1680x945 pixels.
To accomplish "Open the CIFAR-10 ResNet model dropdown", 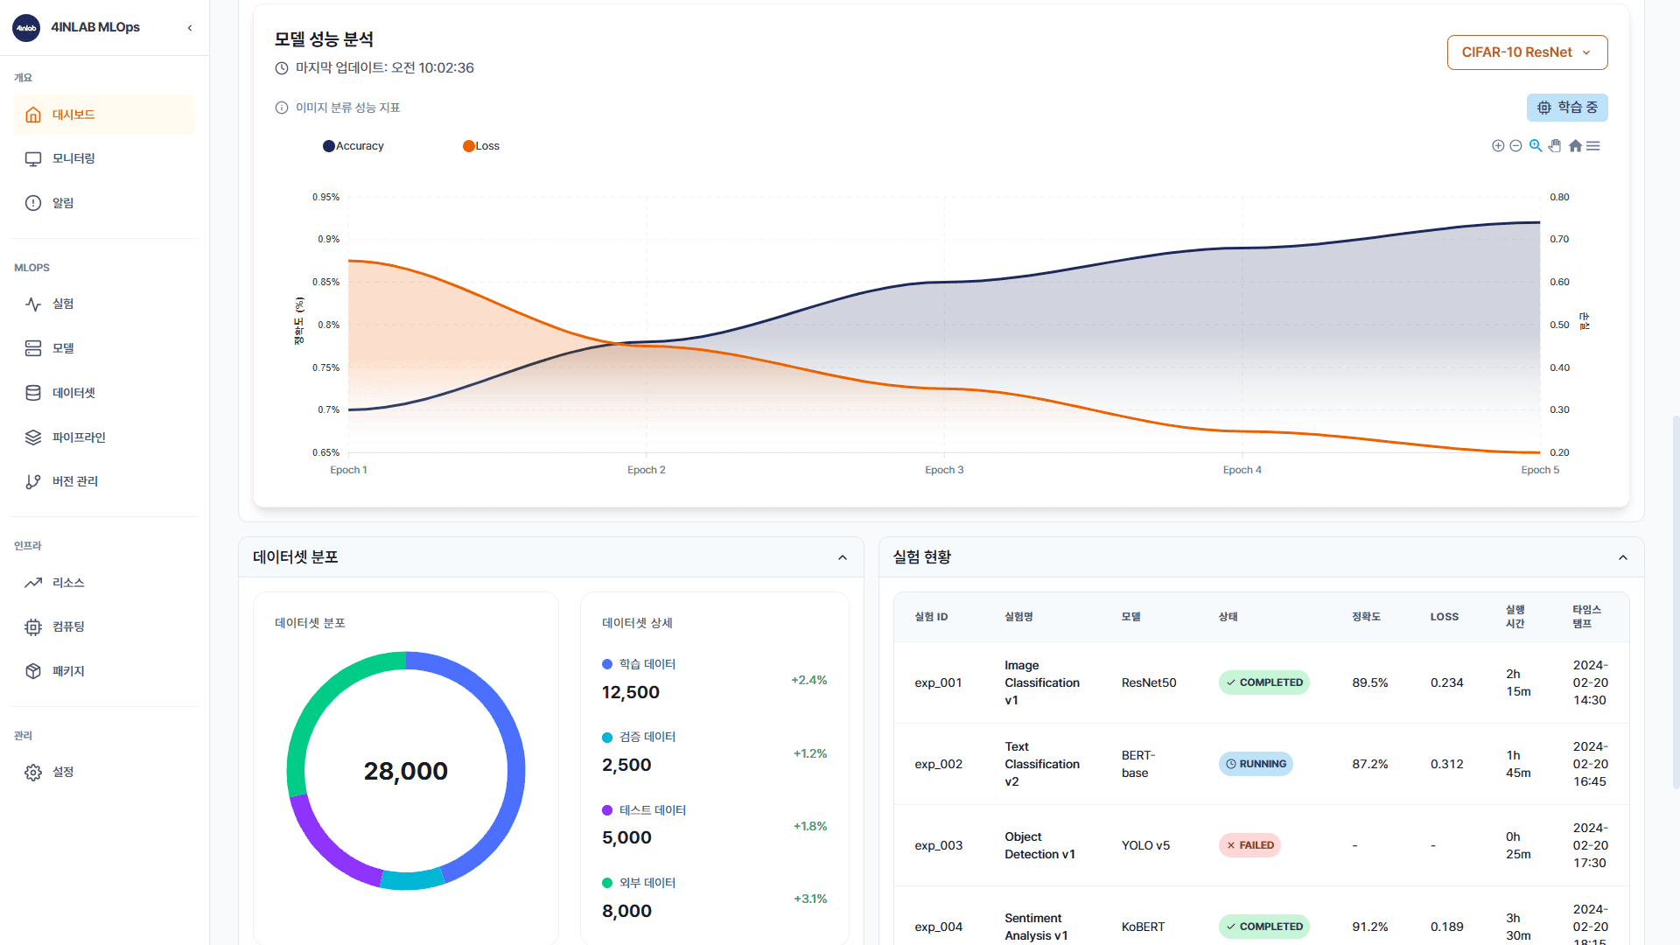I will pos(1527,52).
